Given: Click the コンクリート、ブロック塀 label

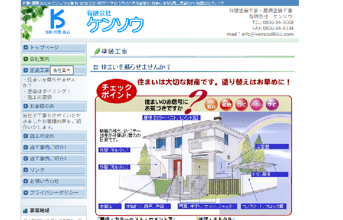Looking at the screenshot, I should 264,206.
